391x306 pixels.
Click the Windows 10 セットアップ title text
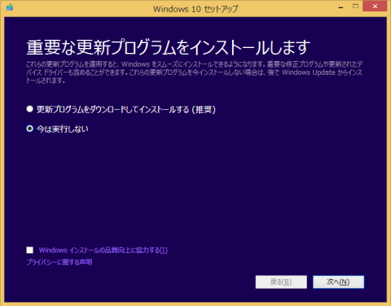195,9
